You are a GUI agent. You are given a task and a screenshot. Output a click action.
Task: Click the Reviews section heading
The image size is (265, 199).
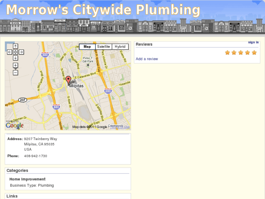[144, 44]
